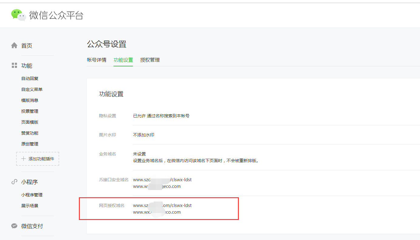Screen dimensions: 420x240
Task: Click the grid icon beside 功能
Action: click(14, 65)
